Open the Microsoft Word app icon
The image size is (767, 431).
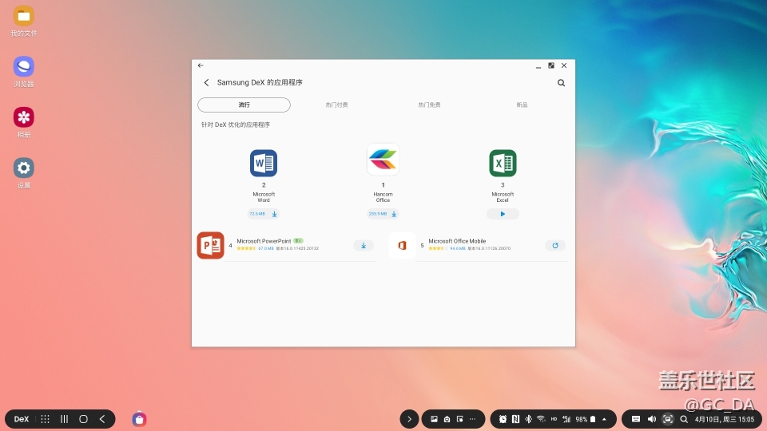pos(263,163)
